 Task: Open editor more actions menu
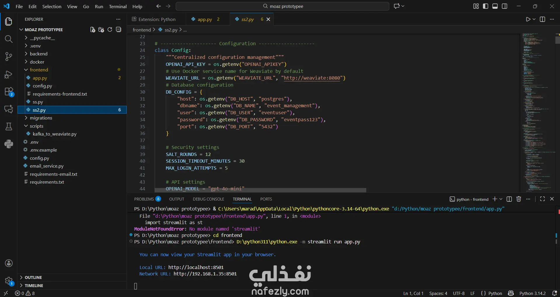(x=552, y=19)
